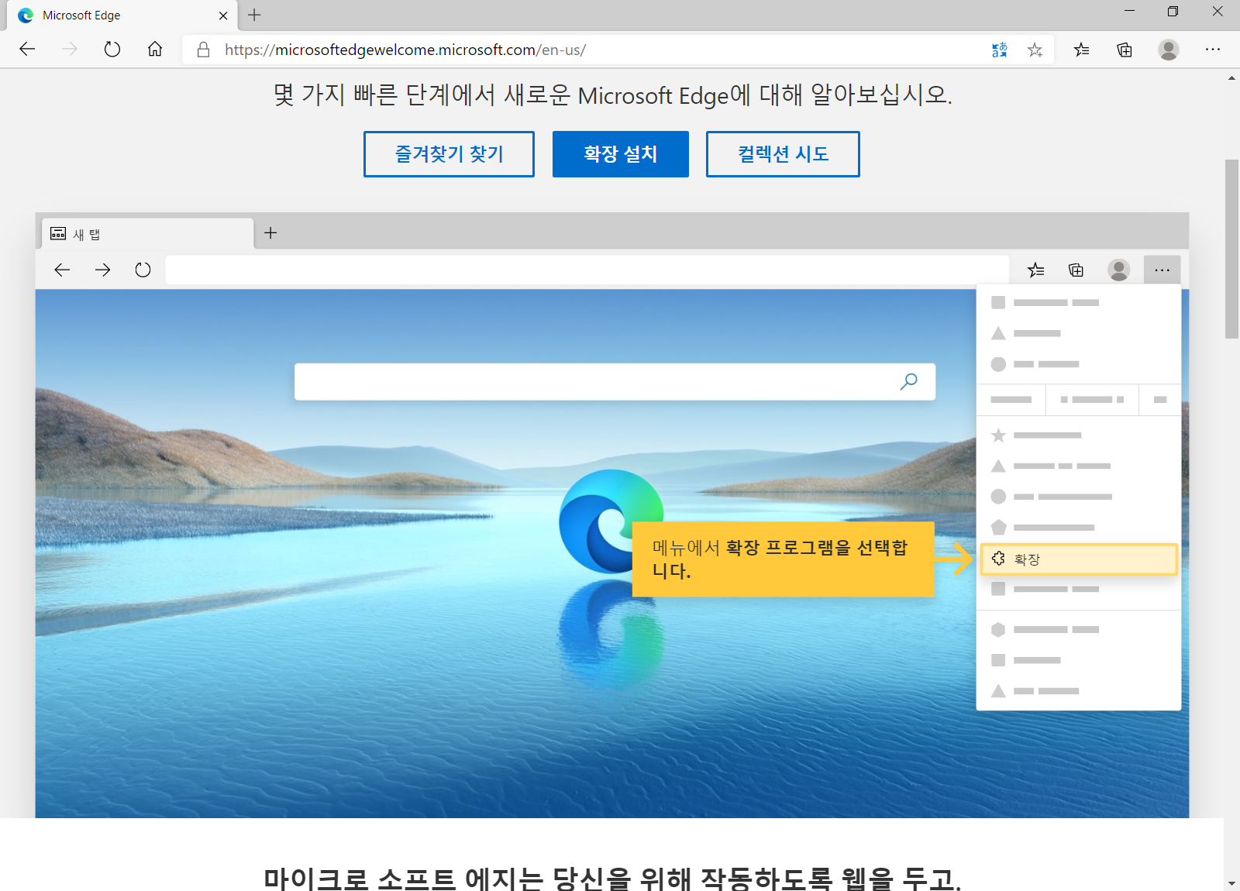Open the home page icon

[155, 50]
